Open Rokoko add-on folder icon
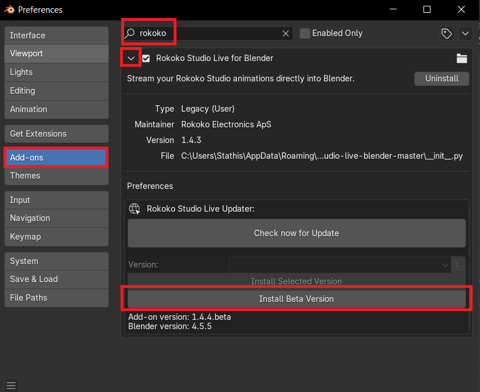Image resolution: width=480 pixels, height=392 pixels. tap(462, 58)
